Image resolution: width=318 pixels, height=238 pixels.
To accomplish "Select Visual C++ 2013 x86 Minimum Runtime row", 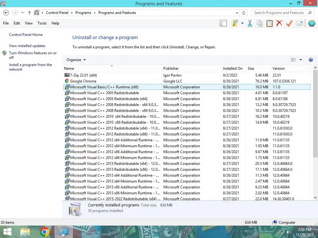I will (187, 193).
